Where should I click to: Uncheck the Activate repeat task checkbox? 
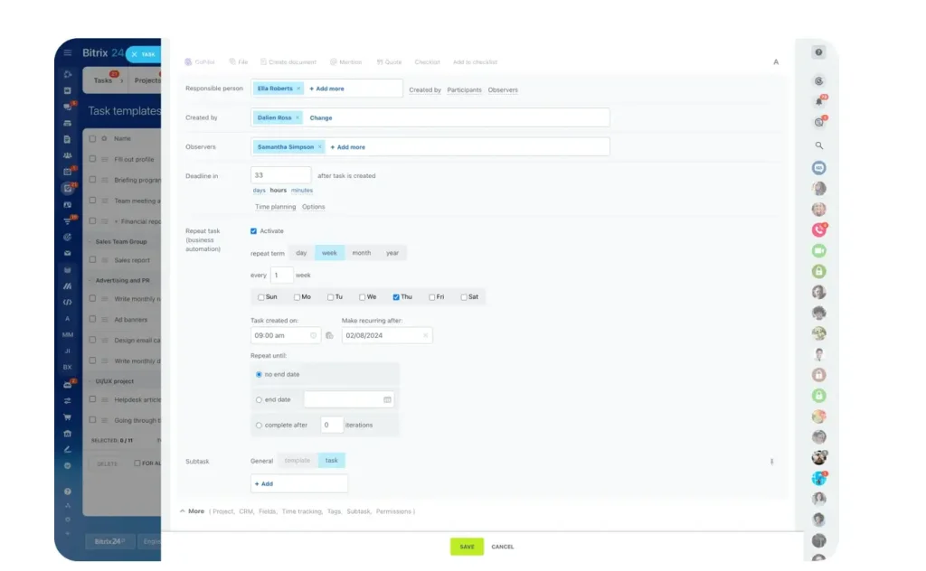(253, 230)
